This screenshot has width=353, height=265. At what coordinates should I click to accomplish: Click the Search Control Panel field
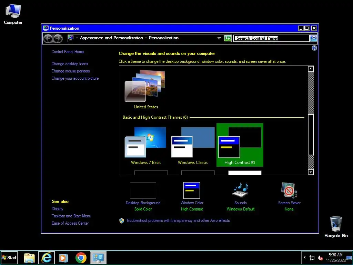coord(272,38)
